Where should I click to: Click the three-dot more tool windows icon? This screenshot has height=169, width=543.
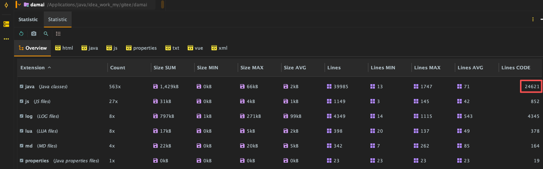[6, 39]
